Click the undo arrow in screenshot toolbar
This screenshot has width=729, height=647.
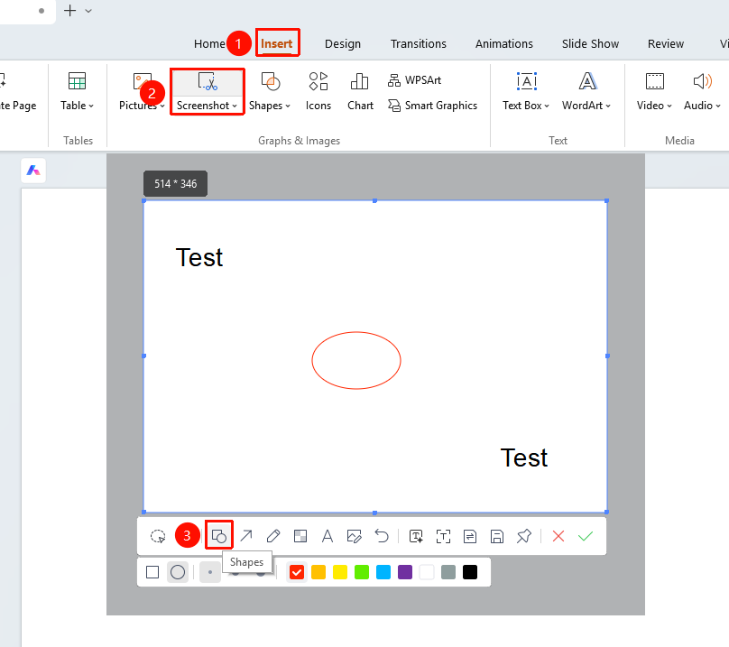[x=382, y=536]
